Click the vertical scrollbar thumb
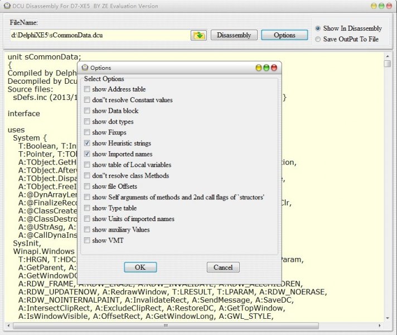The image size is (397, 335). [x=388, y=64]
